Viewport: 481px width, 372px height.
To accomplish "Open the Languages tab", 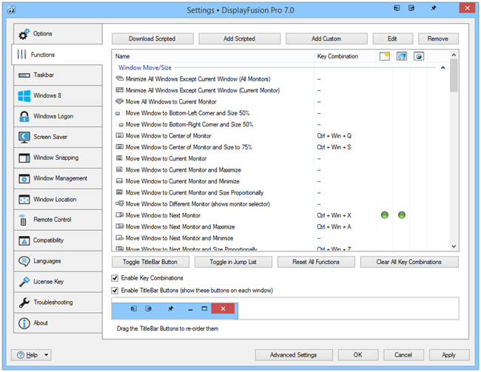I will click(x=58, y=261).
